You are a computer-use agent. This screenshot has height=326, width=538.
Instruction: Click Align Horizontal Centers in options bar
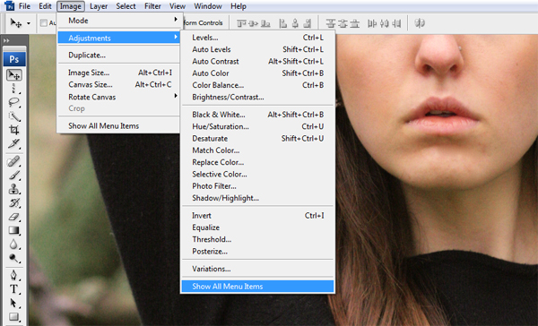(x=295, y=23)
